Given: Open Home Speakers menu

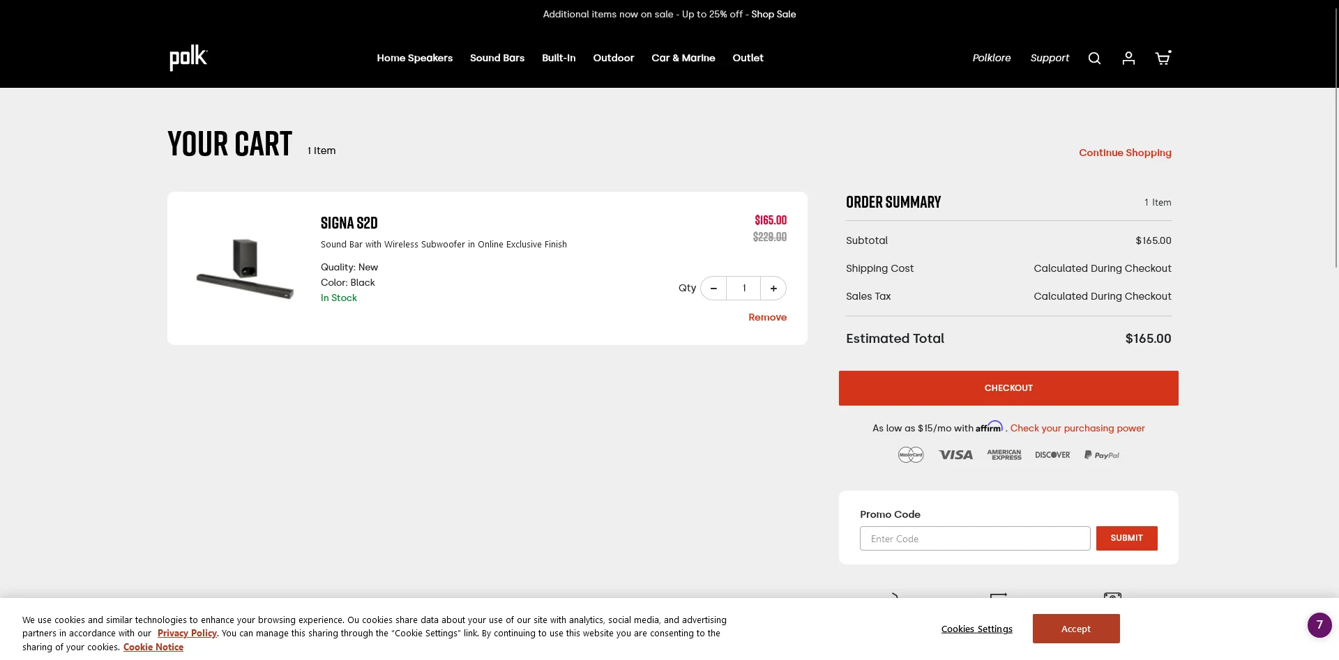Looking at the screenshot, I should pyautogui.click(x=415, y=58).
